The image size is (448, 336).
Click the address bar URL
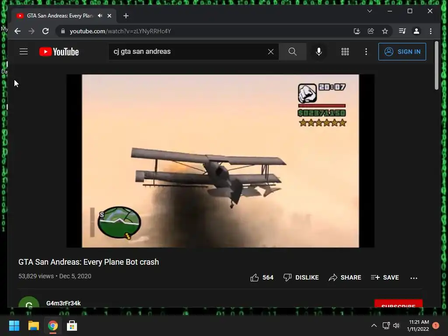(x=120, y=31)
